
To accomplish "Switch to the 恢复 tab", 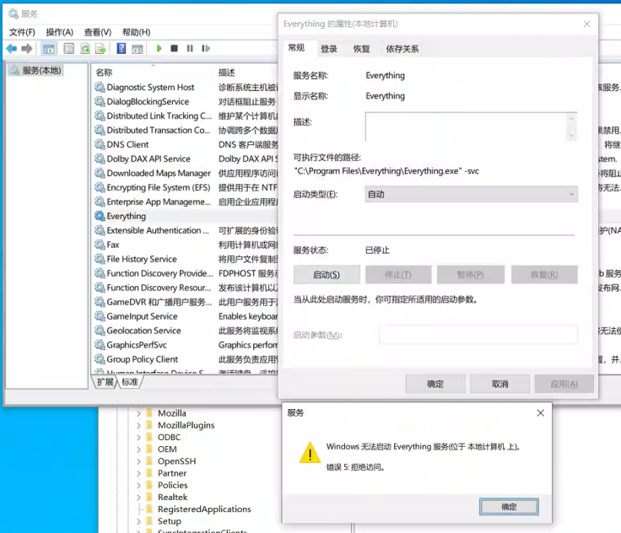I will pyautogui.click(x=361, y=49).
